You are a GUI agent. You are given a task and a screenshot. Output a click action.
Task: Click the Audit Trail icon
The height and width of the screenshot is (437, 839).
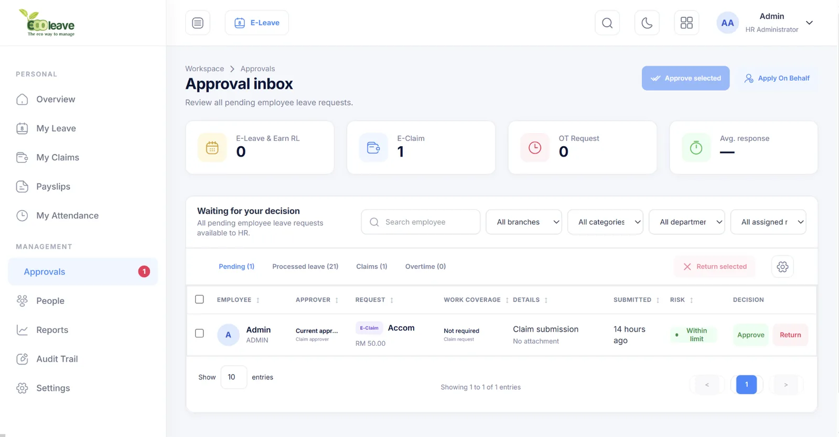(22, 359)
